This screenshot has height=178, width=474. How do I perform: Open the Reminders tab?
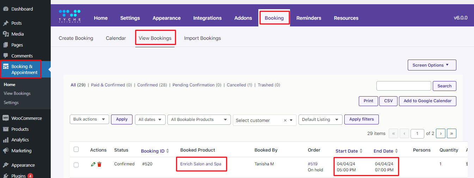(309, 18)
